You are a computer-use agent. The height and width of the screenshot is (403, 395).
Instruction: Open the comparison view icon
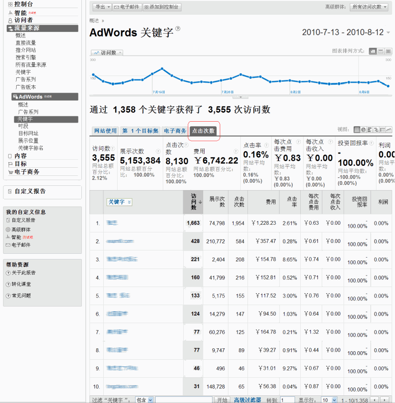(x=376, y=130)
